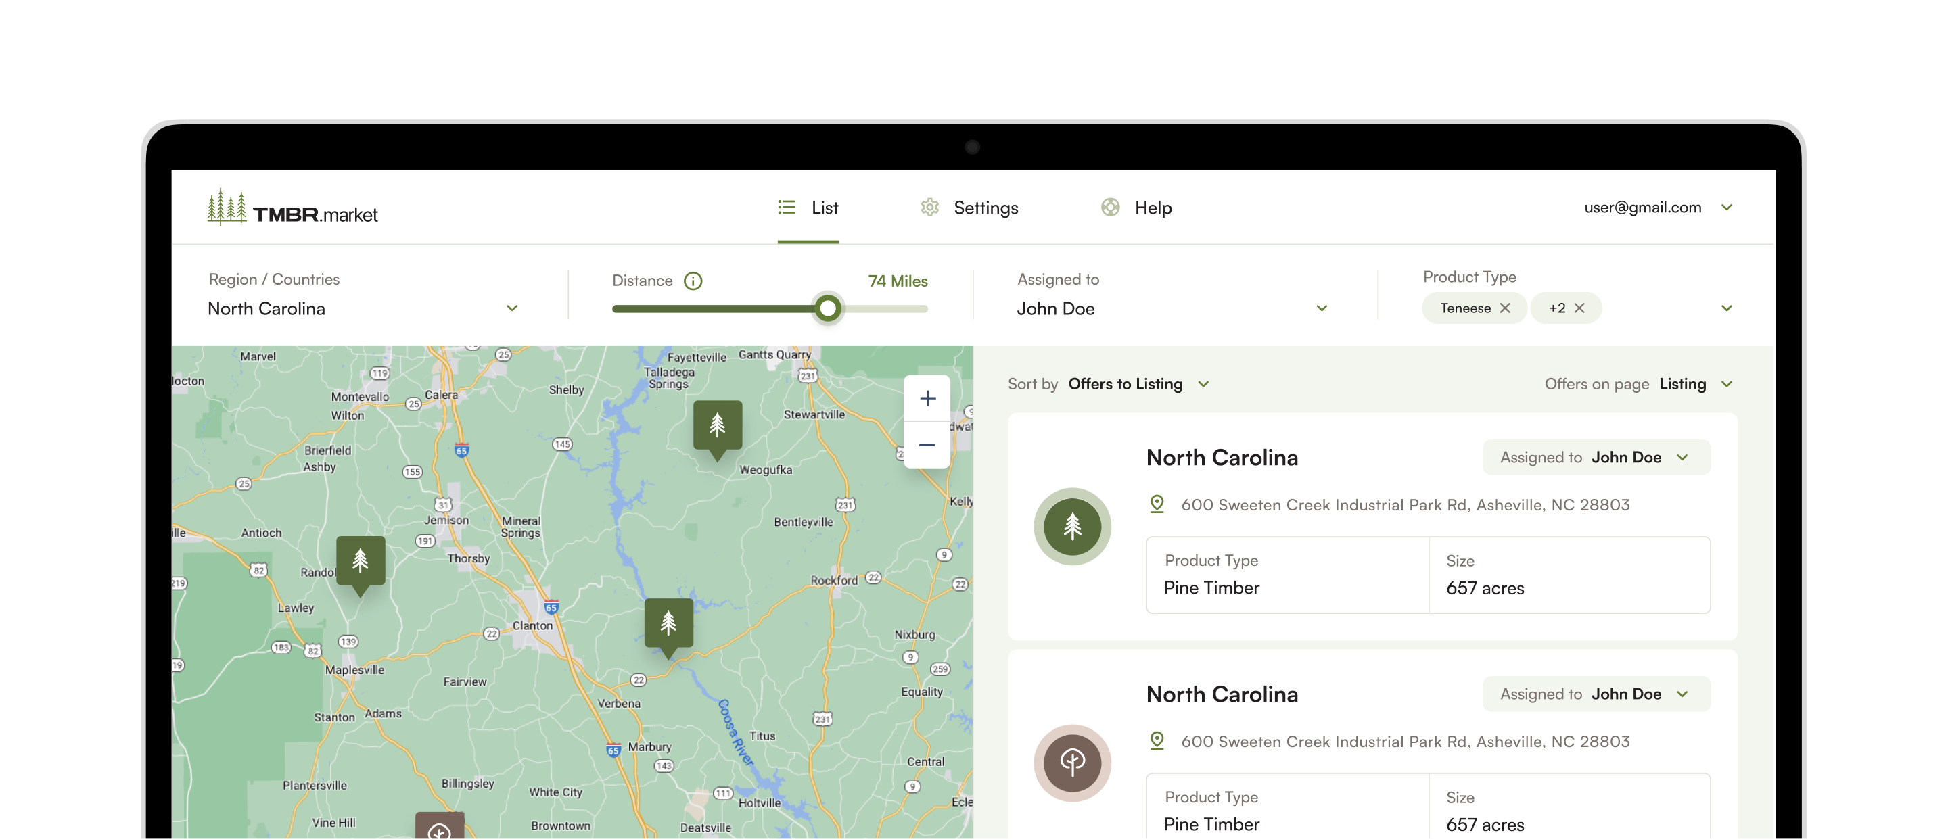Open the user@gmail.com account menu
The height and width of the screenshot is (839, 1948).
(1658, 207)
